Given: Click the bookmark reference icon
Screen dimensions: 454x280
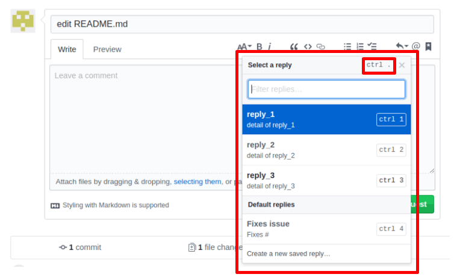Looking at the screenshot, I should (429, 46).
